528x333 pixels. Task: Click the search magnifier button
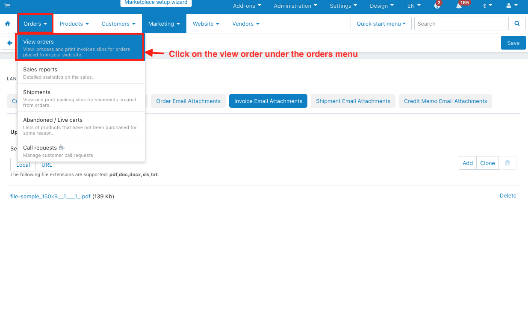[517, 24]
